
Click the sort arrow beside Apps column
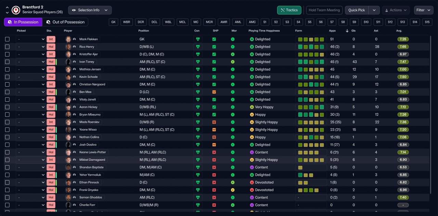coord(347,31)
